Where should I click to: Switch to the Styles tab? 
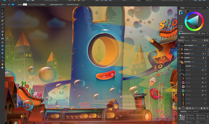[x=192, y=37]
